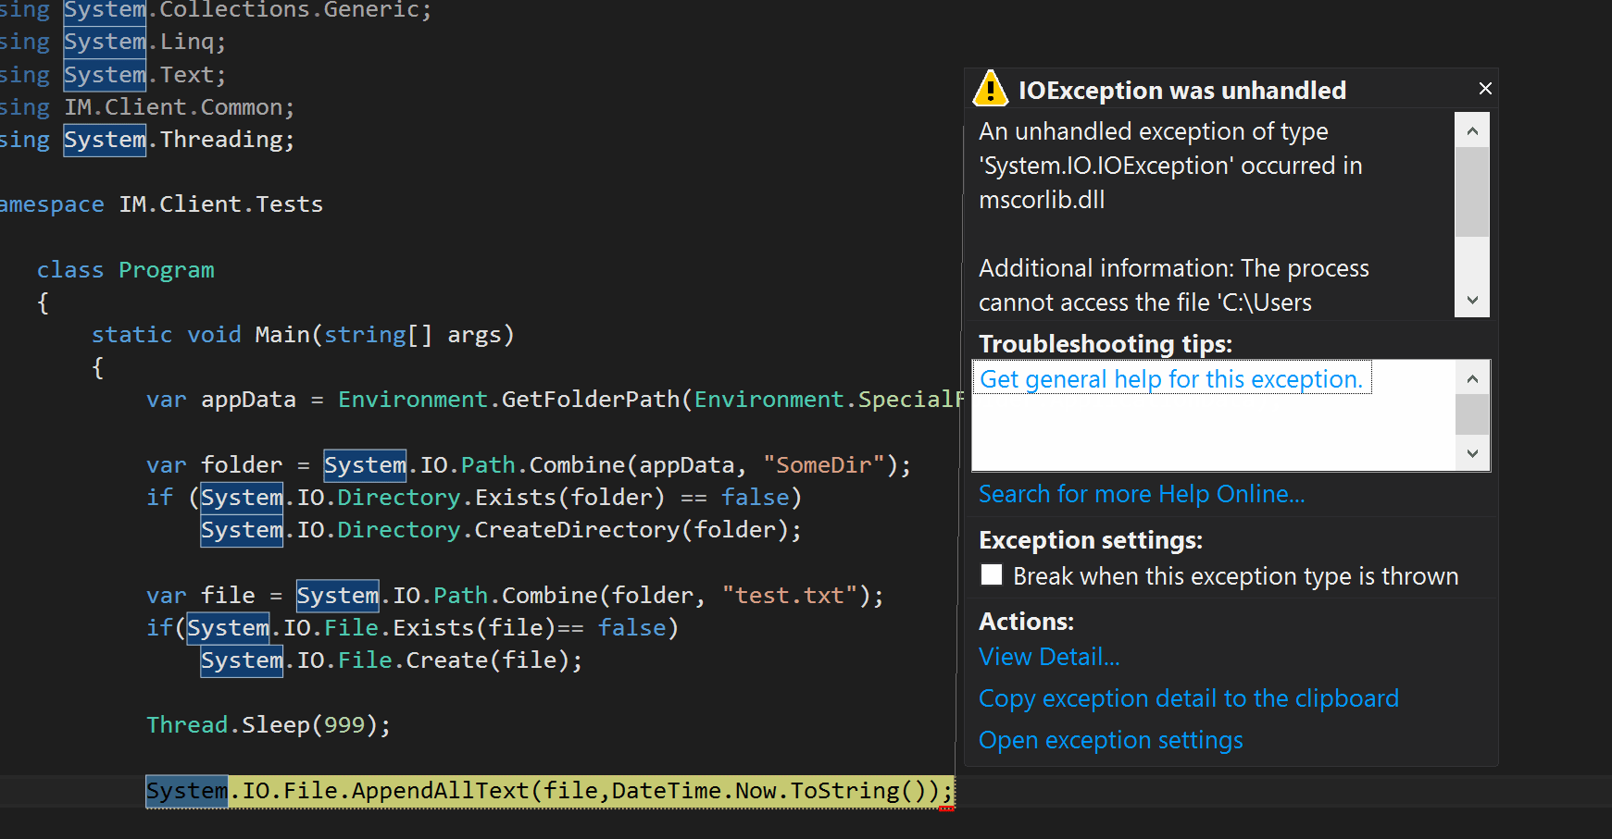The width and height of the screenshot is (1612, 839).
Task: Click 'Additional information: The process' text
Action: point(1174,268)
